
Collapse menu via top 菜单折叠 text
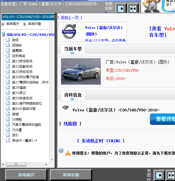pyautogui.click(x=34, y=24)
